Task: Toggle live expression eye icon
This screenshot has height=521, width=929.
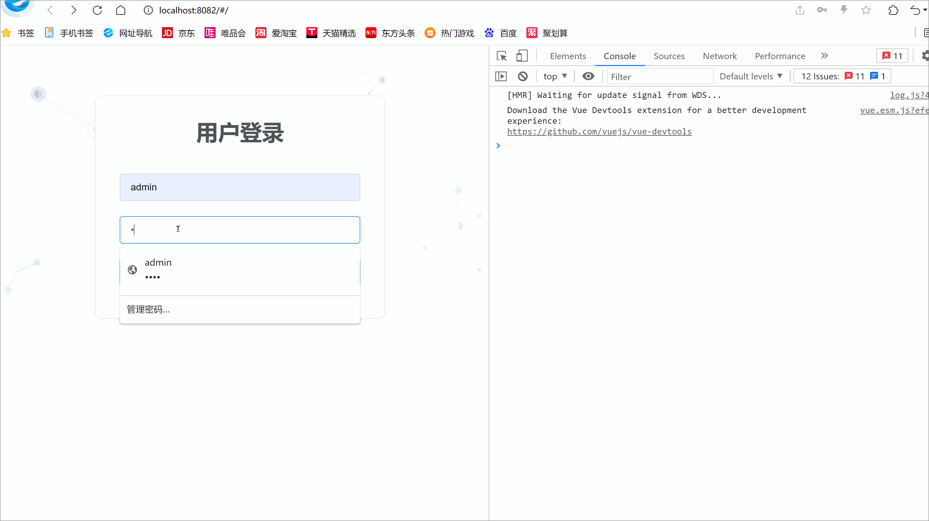Action: point(588,76)
